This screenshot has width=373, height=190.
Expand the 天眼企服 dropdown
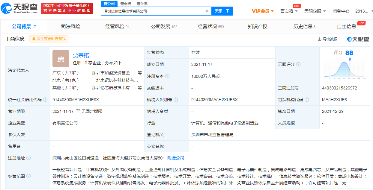click(315, 11)
